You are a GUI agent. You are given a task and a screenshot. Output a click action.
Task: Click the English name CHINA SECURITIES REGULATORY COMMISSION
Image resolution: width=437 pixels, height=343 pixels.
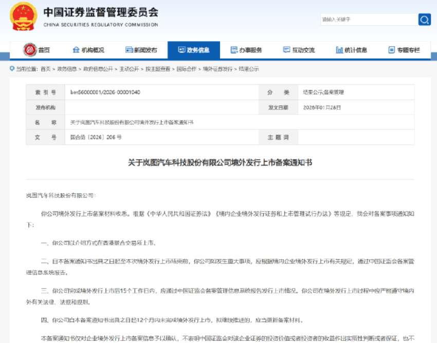101,25
